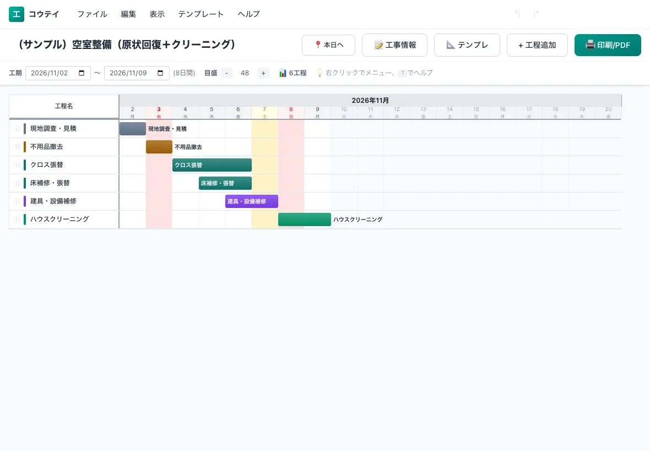Select 建具・設備補修 task name in list
This screenshot has height=451, width=650.
pyautogui.click(x=53, y=201)
